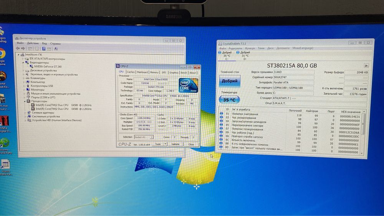Image resolution: width=384 pixels, height=216 pixels.
Task: Click the Close button in CPU-Z
Action: click(191, 144)
